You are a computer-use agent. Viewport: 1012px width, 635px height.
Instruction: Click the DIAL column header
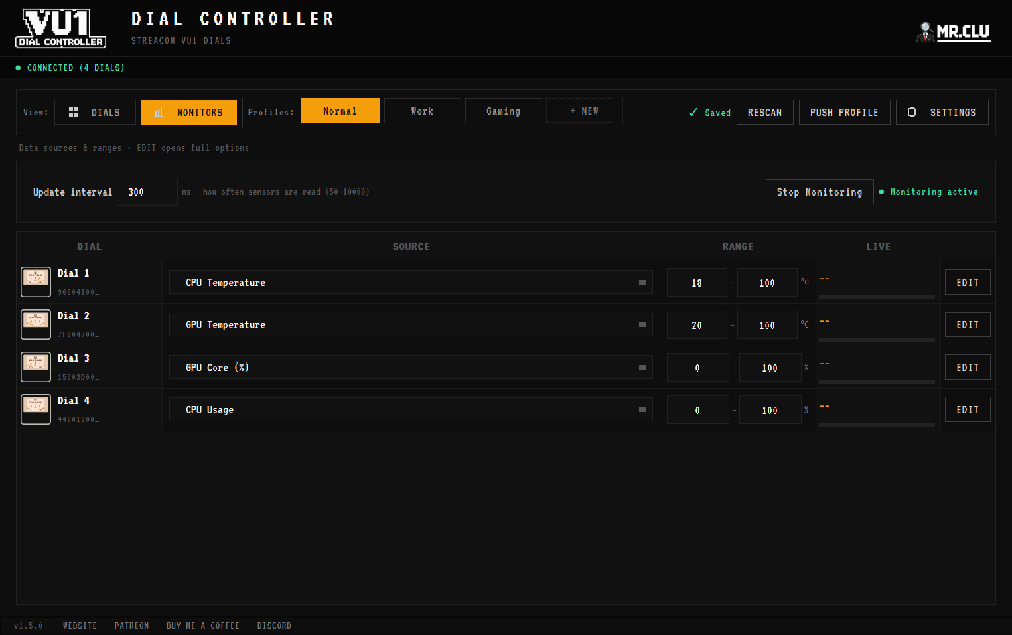89,246
